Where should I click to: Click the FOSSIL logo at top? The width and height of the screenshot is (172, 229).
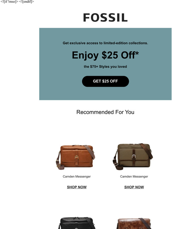click(x=105, y=17)
